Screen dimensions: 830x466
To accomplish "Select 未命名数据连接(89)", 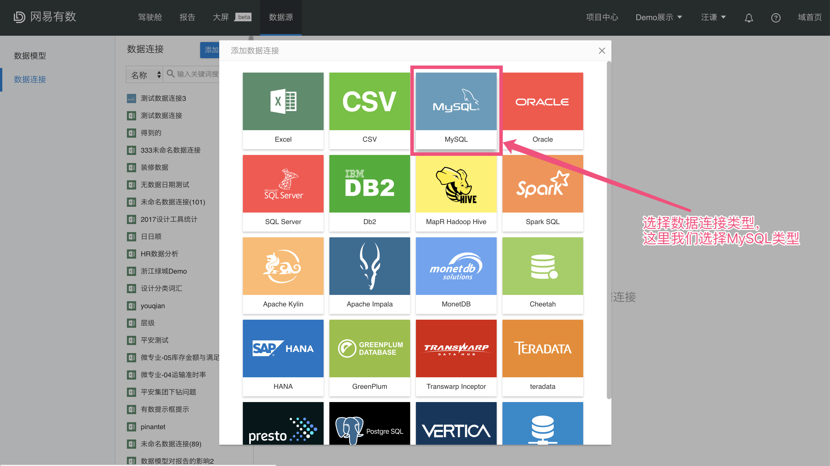I will click(x=171, y=444).
